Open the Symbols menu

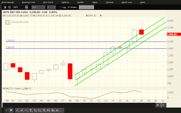[109, 2]
